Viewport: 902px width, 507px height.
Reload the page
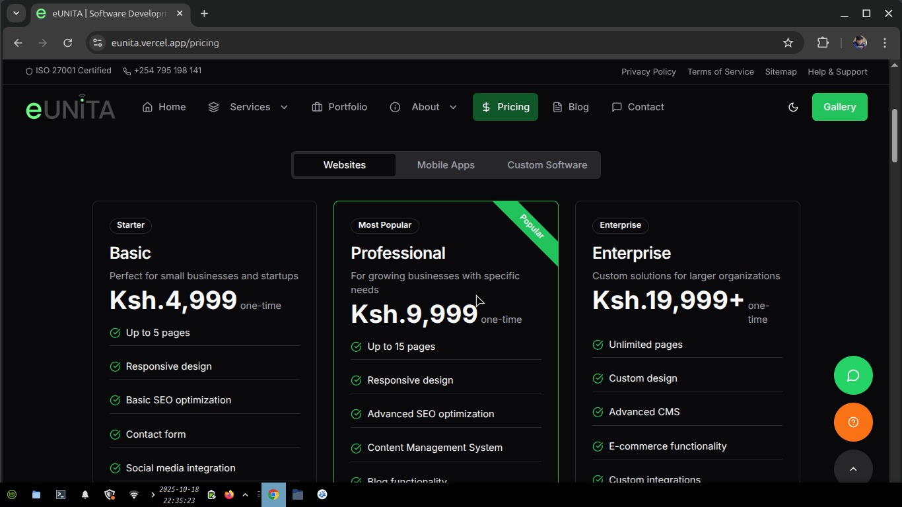67,43
